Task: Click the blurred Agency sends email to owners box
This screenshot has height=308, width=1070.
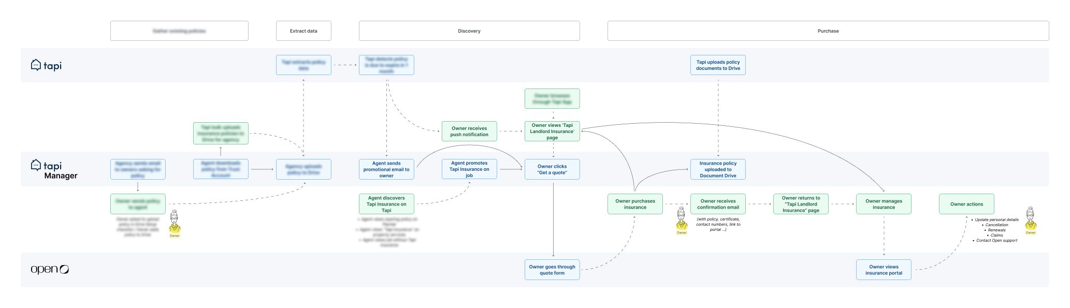Action: click(138, 169)
